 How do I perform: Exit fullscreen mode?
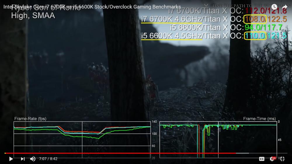pos(282,159)
